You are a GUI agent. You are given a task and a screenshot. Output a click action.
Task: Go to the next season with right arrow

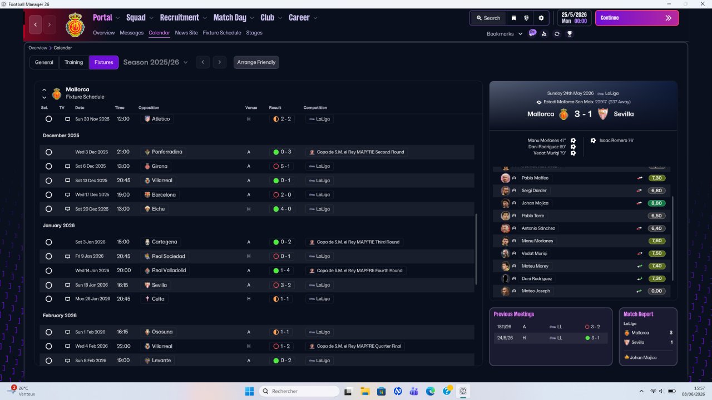click(220, 62)
